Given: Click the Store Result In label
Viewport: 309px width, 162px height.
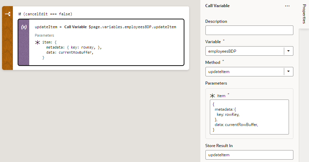Looking at the screenshot, I should [x=219, y=146].
